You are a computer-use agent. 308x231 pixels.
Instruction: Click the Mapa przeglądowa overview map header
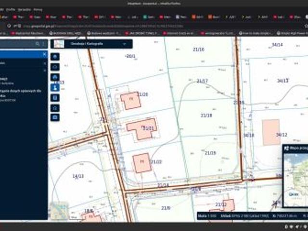pos(295,148)
